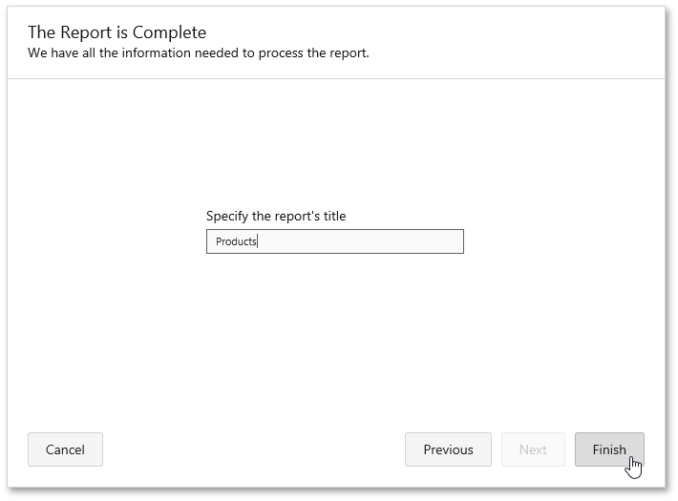The width and height of the screenshot is (678, 501).
Task: Cancel the report wizard
Action: tap(65, 449)
